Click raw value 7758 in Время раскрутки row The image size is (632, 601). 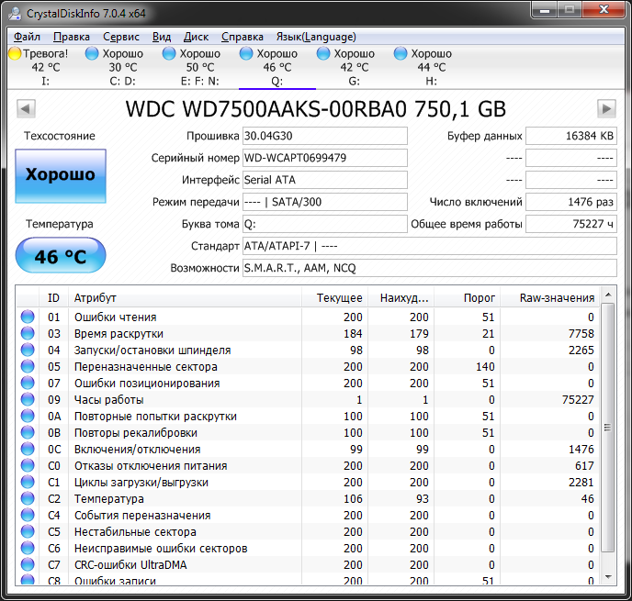(581, 334)
